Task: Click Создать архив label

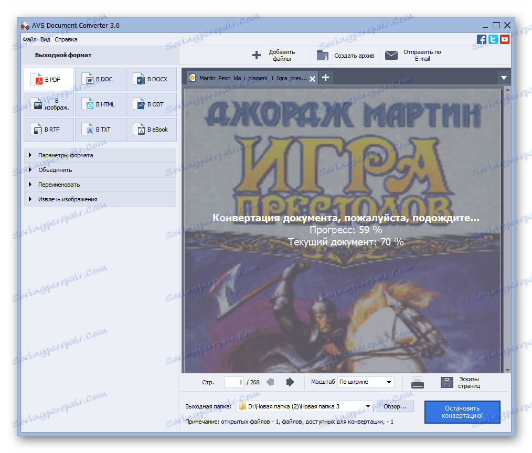Action: point(354,56)
